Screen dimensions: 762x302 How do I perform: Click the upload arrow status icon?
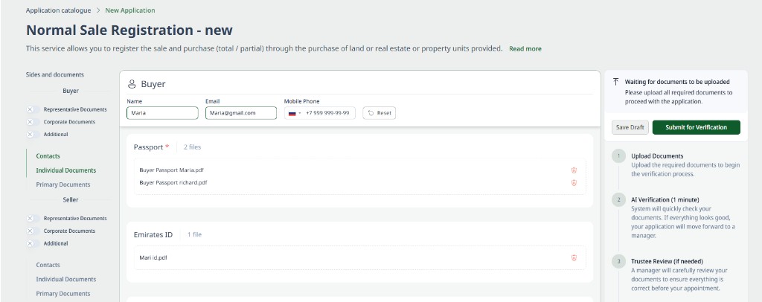(x=615, y=82)
